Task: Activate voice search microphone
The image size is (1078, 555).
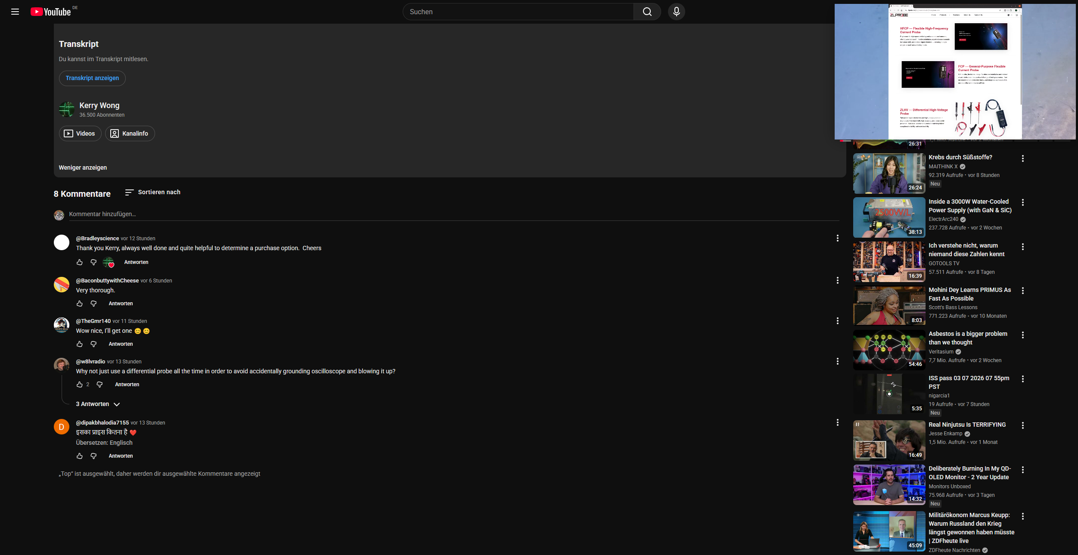Action: 676,12
